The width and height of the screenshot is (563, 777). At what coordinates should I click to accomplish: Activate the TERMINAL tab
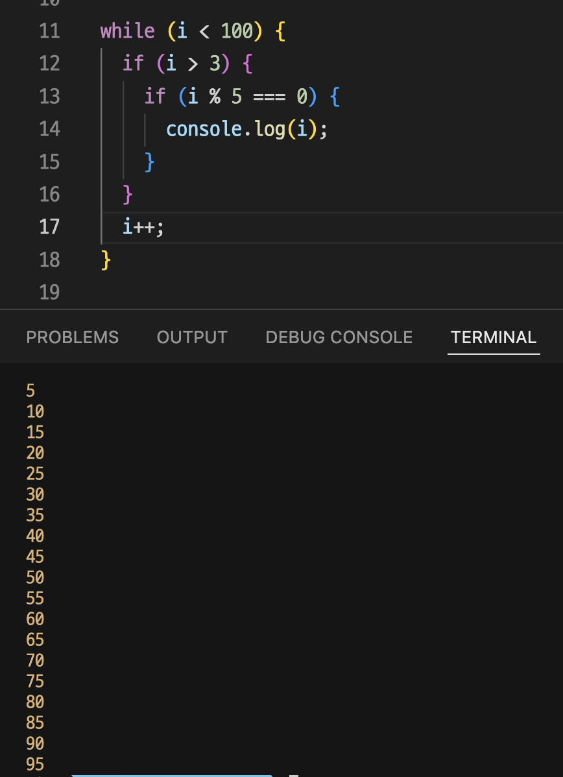pos(494,337)
